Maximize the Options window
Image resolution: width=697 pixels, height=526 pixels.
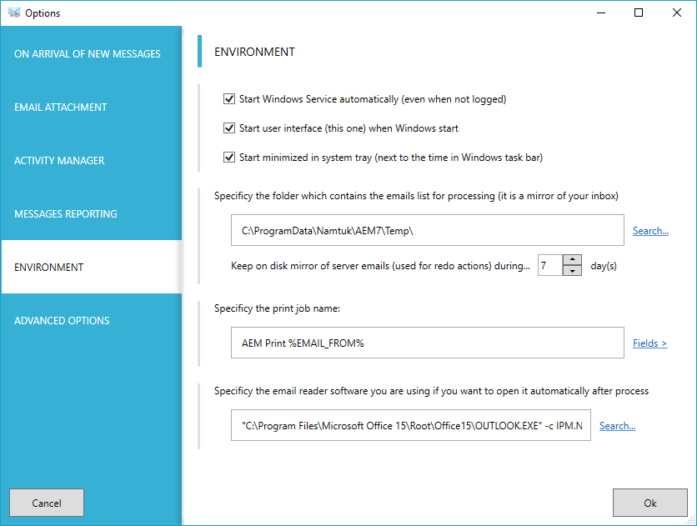tap(639, 13)
